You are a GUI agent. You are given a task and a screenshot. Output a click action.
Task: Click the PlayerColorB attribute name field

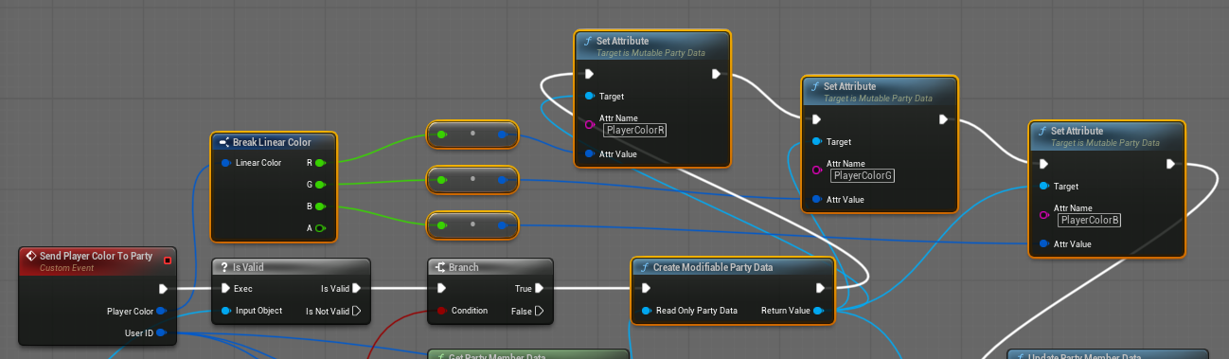(x=1090, y=220)
